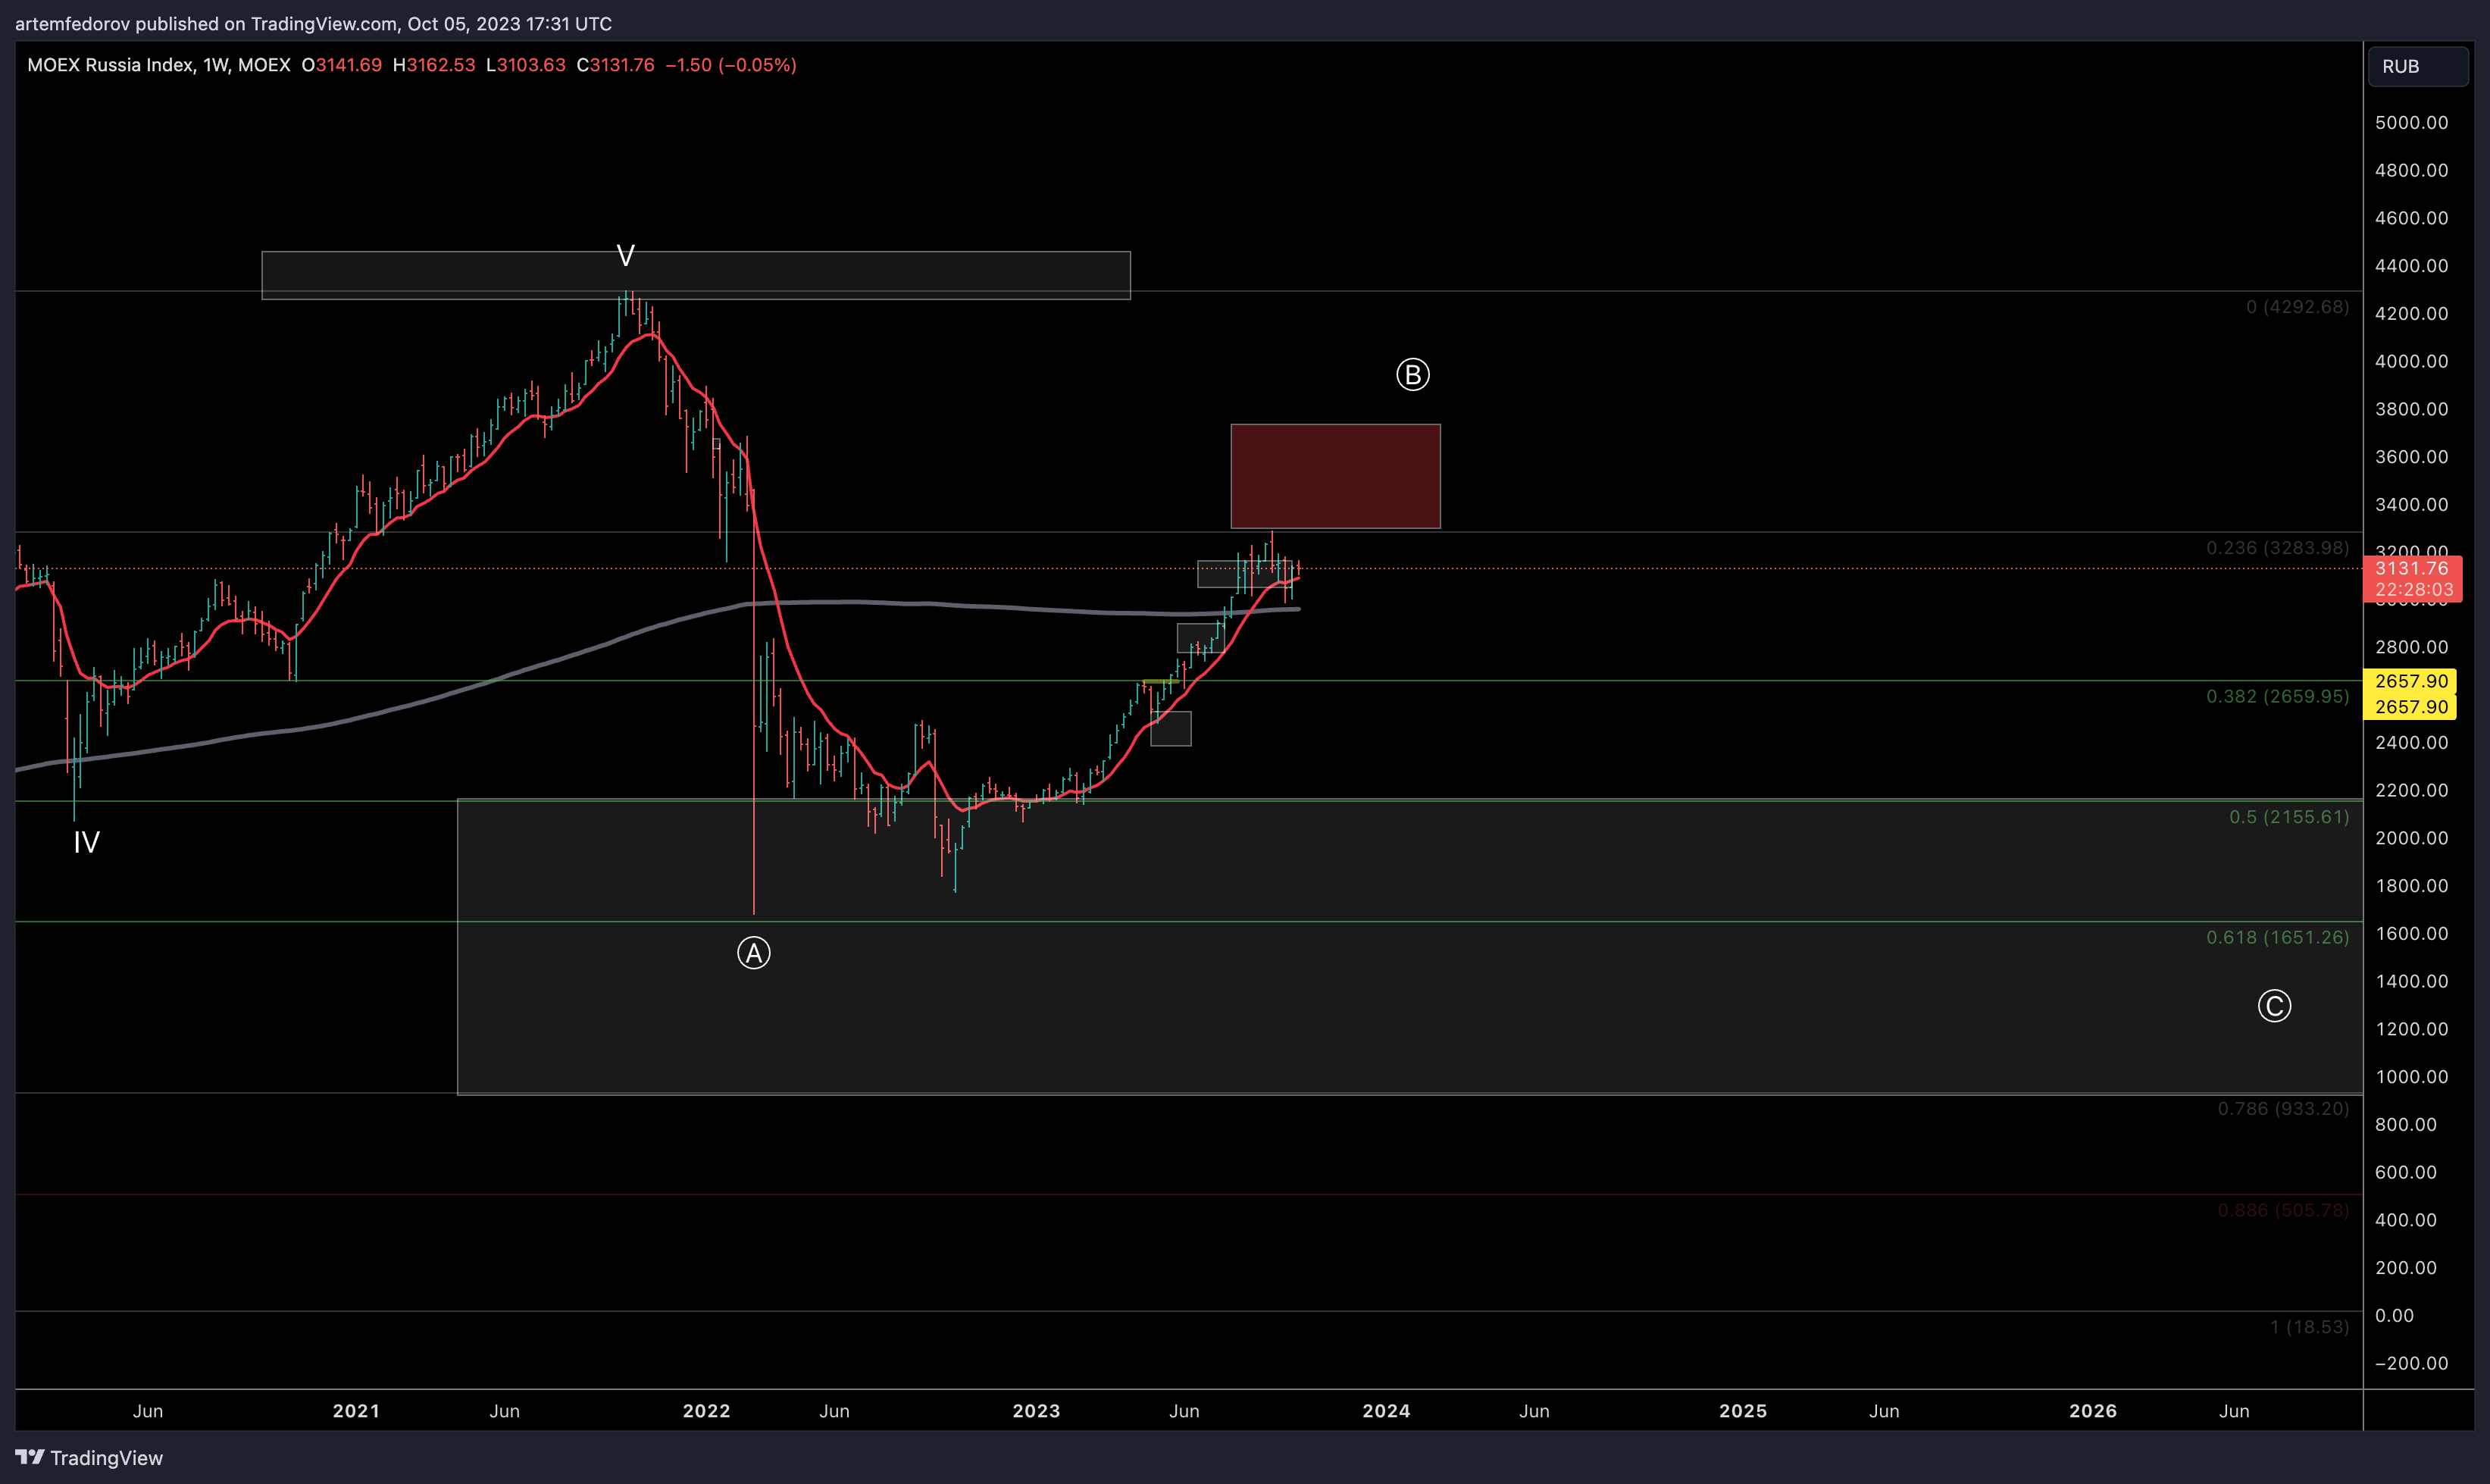
Task: Click the Fibonacci label 0.5 (2155.61)
Action: coord(2288,817)
